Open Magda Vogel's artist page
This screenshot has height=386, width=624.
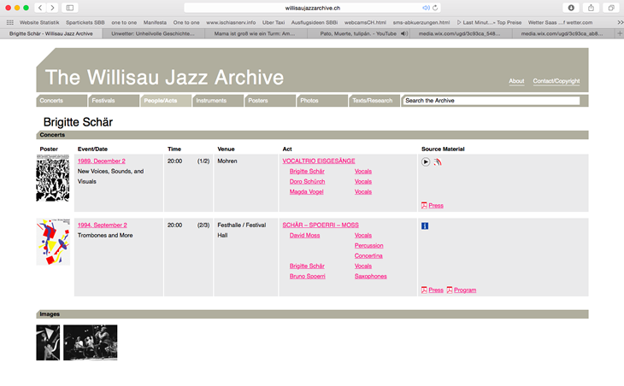(306, 192)
